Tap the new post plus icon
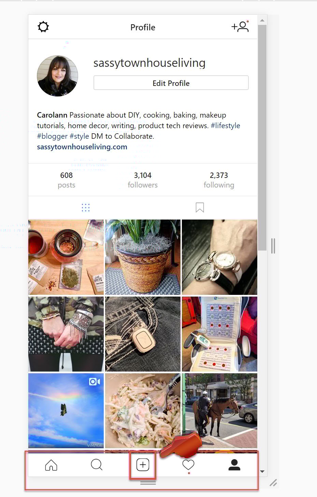317x497 pixels. (x=143, y=465)
